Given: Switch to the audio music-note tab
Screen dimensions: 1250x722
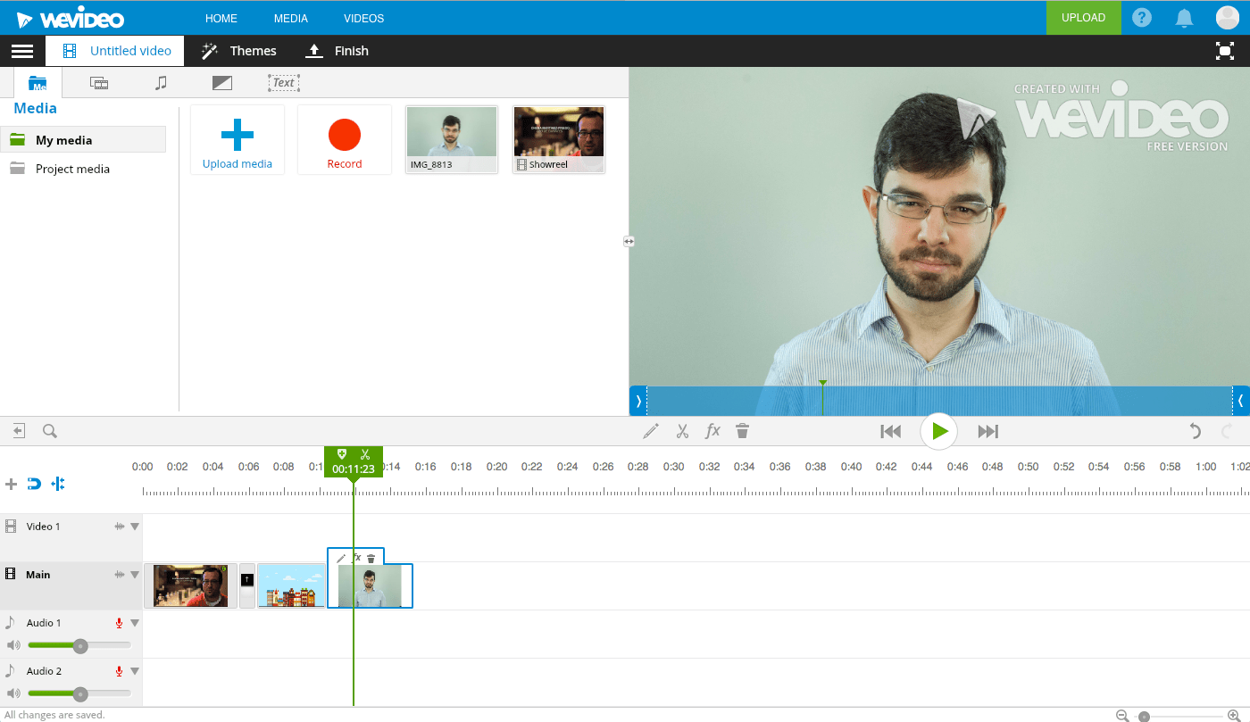Looking at the screenshot, I should 161,83.
